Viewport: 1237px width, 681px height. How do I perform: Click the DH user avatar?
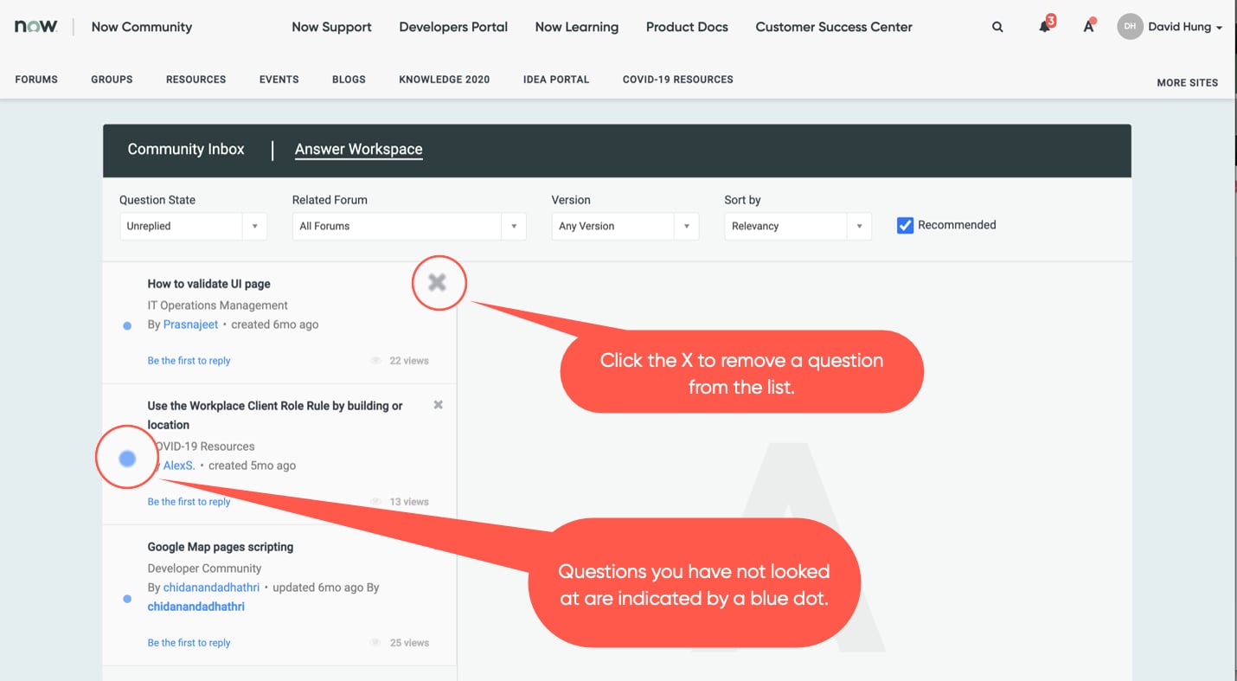pos(1130,27)
